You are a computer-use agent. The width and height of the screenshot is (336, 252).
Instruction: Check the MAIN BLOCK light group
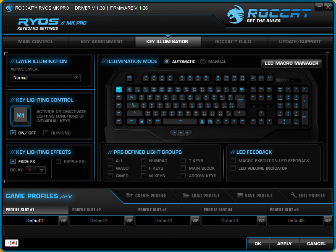(x=183, y=168)
